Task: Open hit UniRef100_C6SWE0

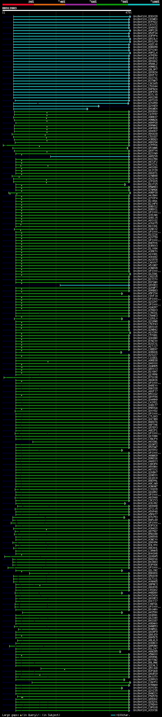Action: coord(145,20)
